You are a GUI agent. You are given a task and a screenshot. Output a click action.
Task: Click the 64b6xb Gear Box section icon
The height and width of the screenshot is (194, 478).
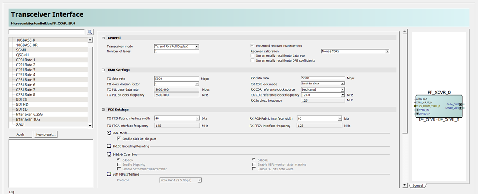(x=109, y=155)
